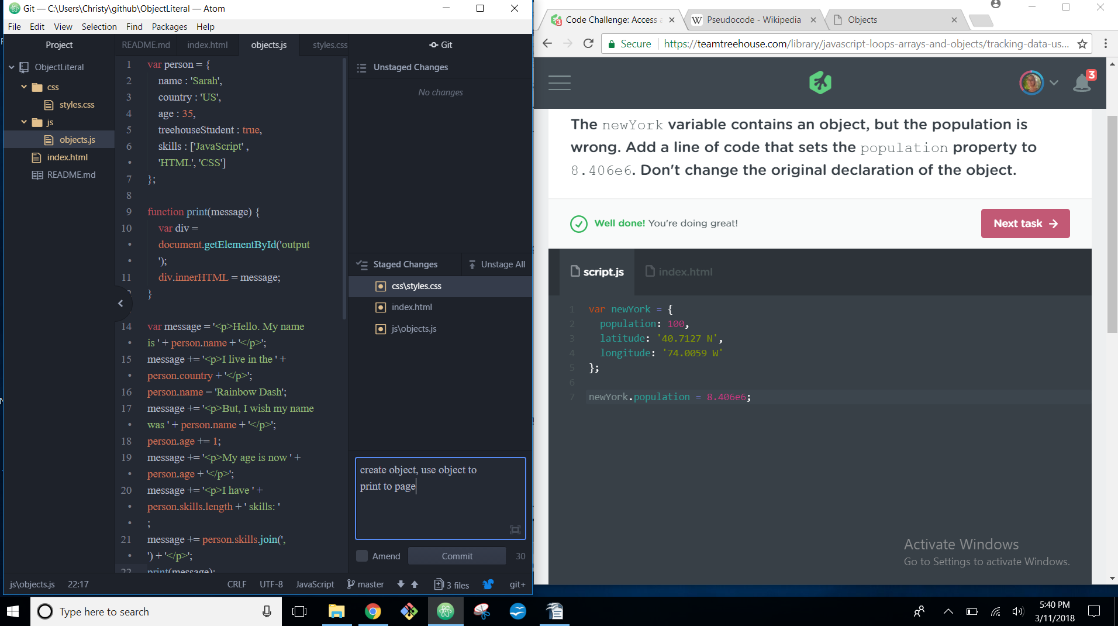Open the notifications bell icon
This screenshot has width=1118, height=626.
point(1082,83)
